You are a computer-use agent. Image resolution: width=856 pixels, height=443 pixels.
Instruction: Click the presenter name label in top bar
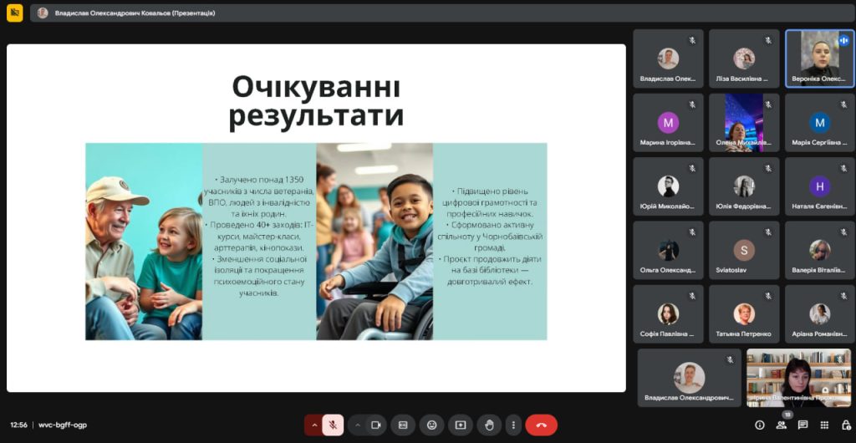point(135,13)
